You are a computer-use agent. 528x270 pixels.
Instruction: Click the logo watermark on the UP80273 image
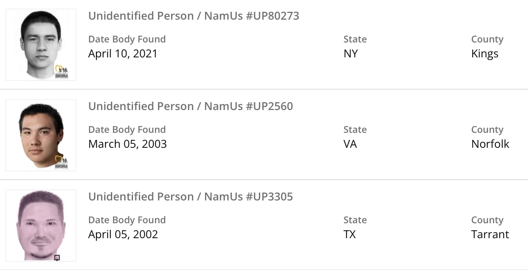(61, 72)
